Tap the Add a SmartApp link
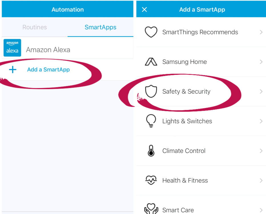 coord(49,70)
